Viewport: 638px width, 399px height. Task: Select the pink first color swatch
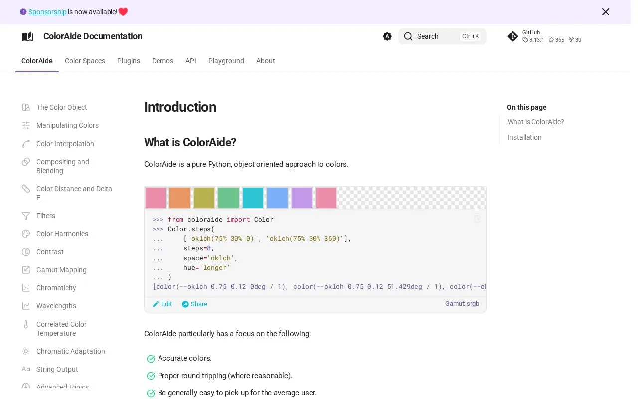pos(156,198)
